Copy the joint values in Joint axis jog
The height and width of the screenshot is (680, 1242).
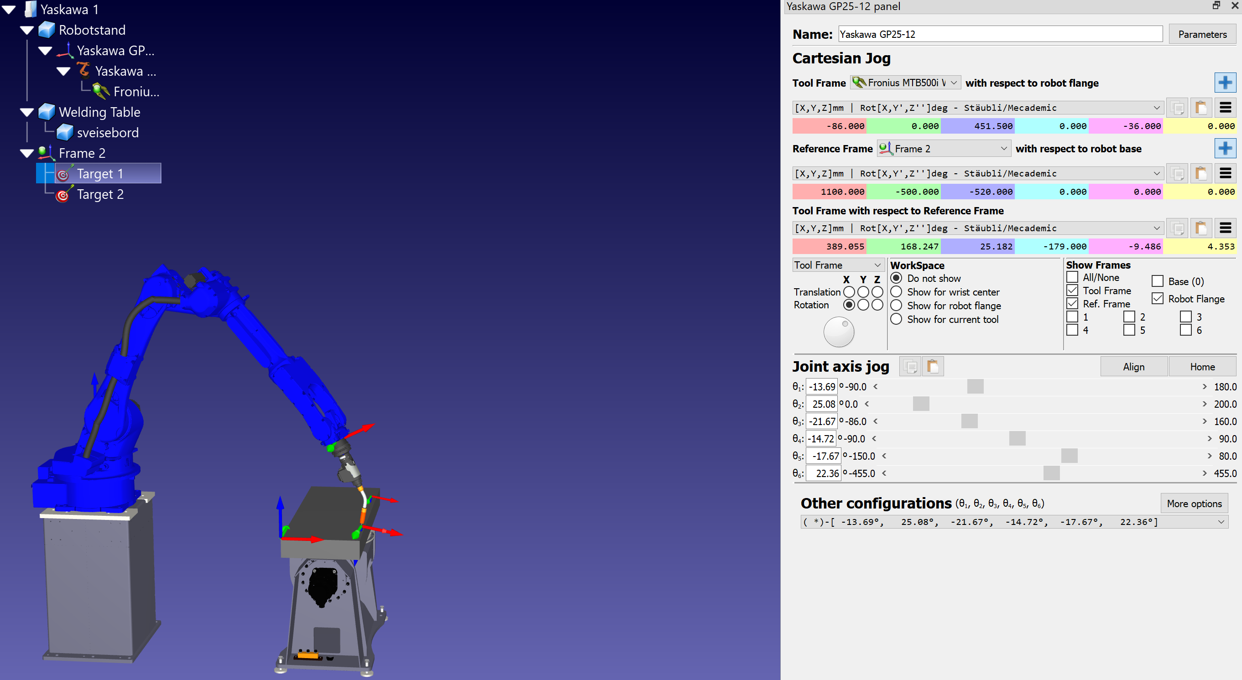[x=910, y=367]
